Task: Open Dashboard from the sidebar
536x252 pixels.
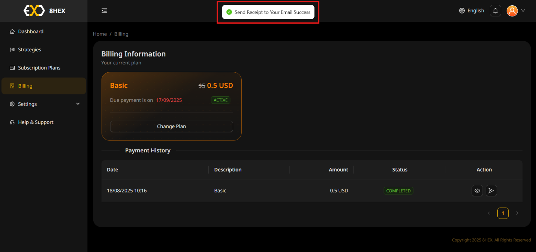Action: 31,31
